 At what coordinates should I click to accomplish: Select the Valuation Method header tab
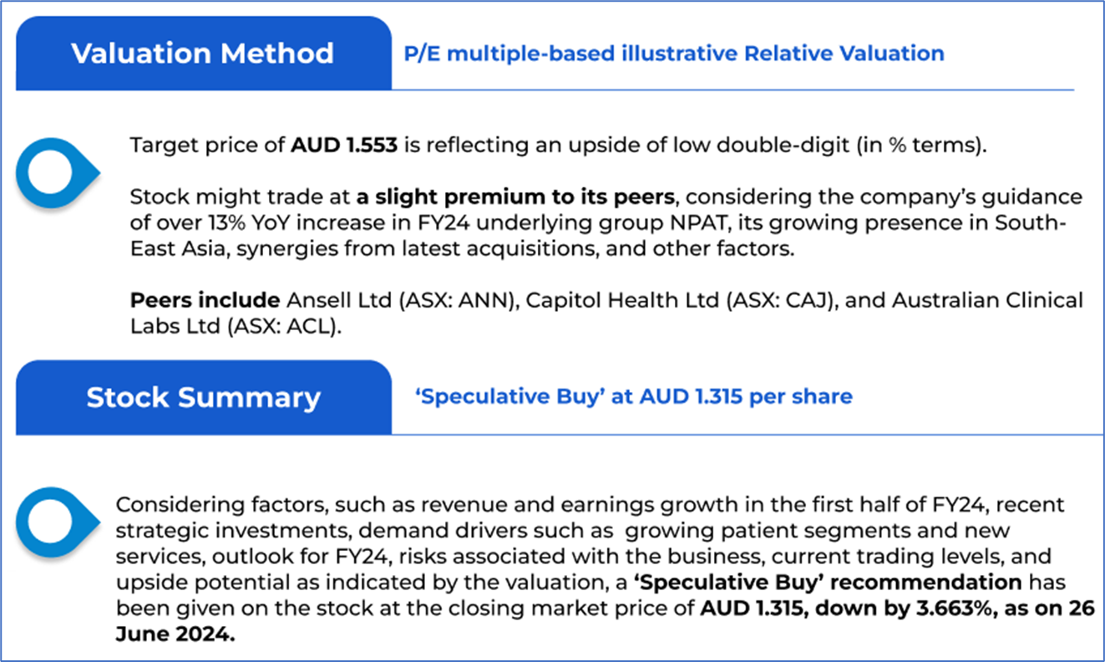(203, 53)
